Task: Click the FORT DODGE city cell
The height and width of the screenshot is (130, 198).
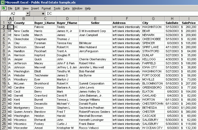Action: coord(153,75)
